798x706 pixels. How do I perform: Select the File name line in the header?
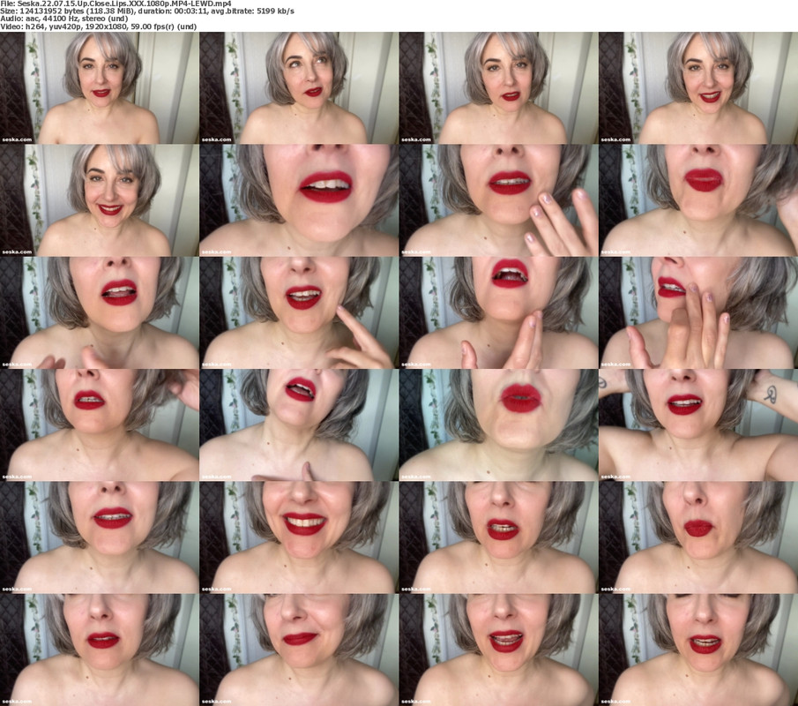116,3
